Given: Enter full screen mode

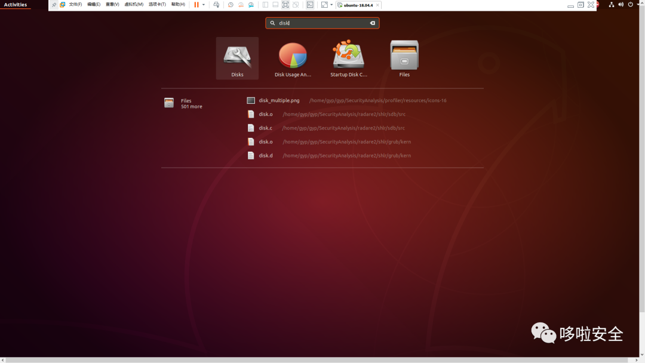Looking at the screenshot, I should [x=285, y=5].
